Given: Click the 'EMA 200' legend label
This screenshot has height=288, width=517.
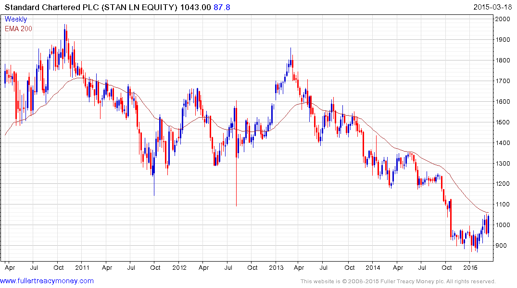Looking at the screenshot, I should tap(18, 29).
